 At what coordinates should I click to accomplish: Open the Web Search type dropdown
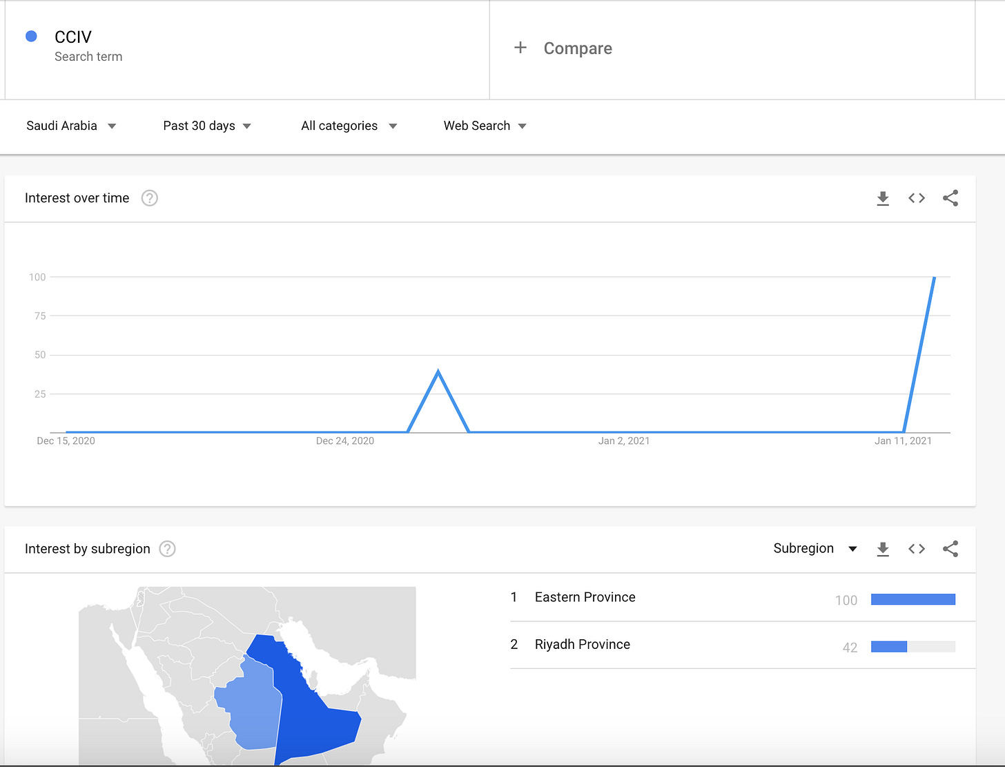pos(485,126)
